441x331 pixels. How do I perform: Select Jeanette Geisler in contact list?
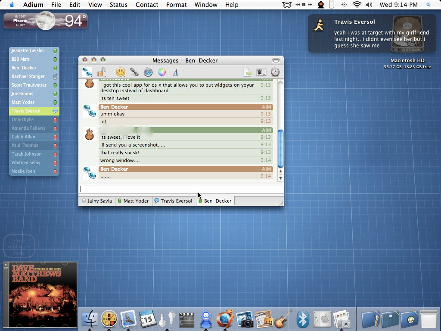click(x=34, y=51)
